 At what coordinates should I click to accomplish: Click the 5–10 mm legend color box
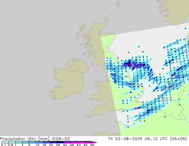click(x=32, y=142)
